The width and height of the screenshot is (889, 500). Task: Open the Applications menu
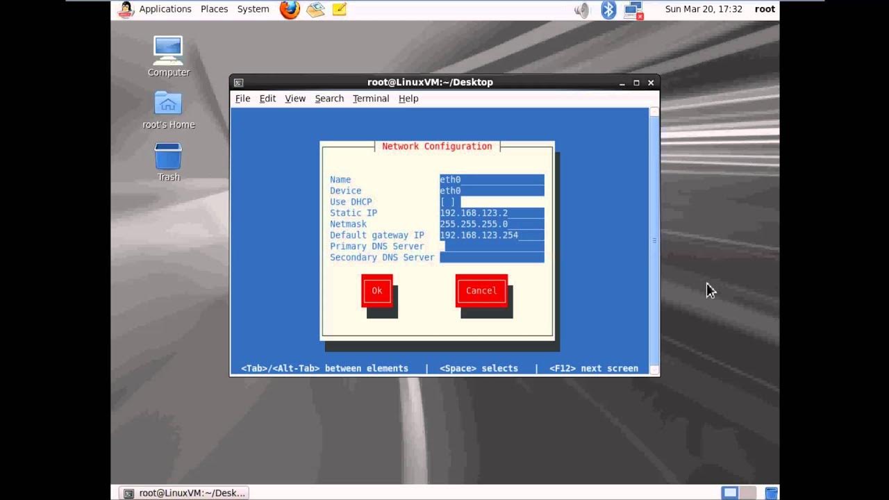tap(165, 9)
